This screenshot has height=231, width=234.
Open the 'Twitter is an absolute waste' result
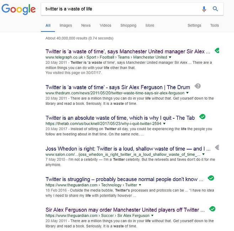120,118
